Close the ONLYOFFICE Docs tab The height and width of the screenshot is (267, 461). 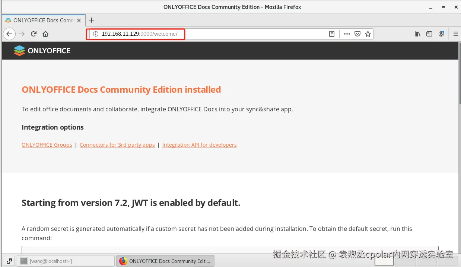(x=79, y=20)
